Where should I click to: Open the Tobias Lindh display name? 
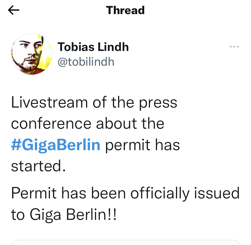click(93, 47)
